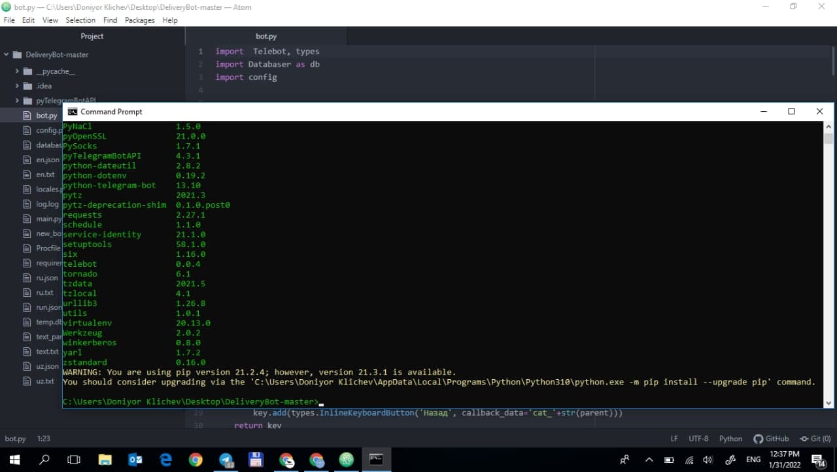Image resolution: width=837 pixels, height=472 pixels.
Task: Launch Chrome from the taskbar
Action: [196, 460]
